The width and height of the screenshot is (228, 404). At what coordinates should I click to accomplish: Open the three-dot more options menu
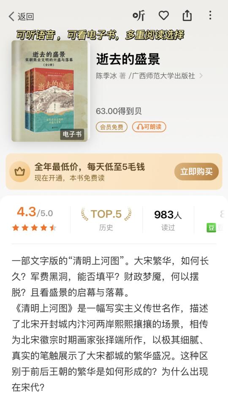tap(210, 16)
